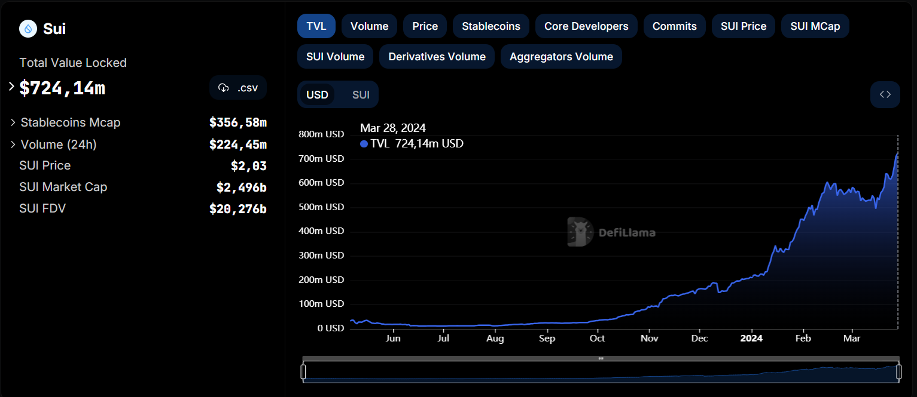The height and width of the screenshot is (397, 917).
Task: Toggle the Derivatives Volume chip
Action: pos(437,57)
